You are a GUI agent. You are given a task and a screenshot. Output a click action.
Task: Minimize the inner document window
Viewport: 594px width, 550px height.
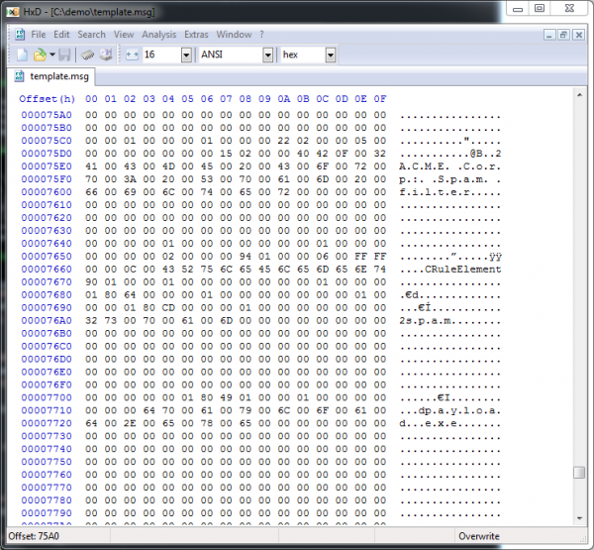pyautogui.click(x=549, y=35)
